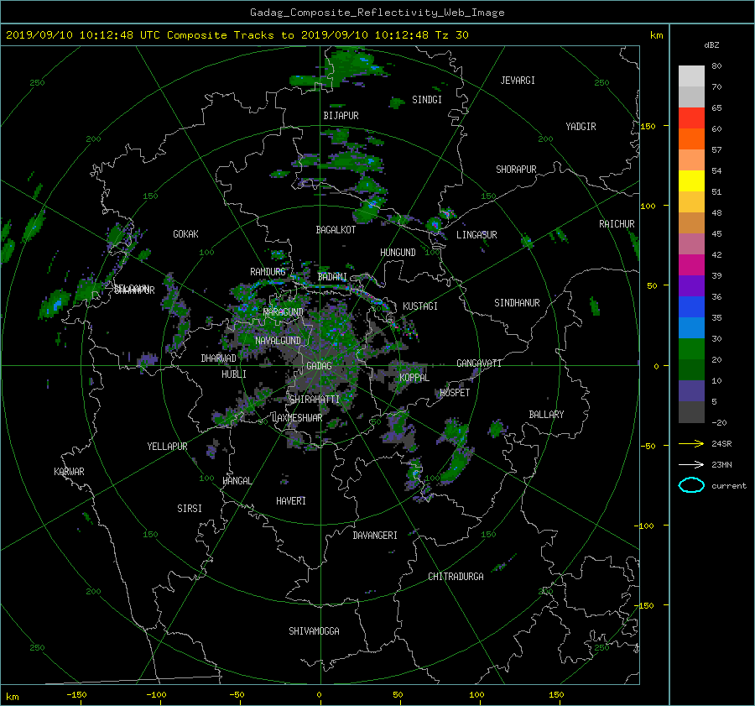Click the NARAGUND city label

[x=284, y=312]
